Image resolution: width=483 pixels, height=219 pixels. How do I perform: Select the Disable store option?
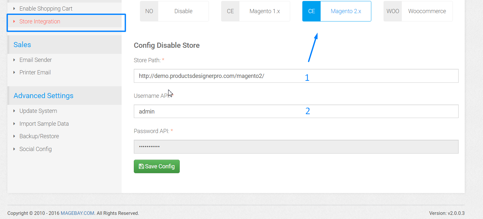[174, 11]
